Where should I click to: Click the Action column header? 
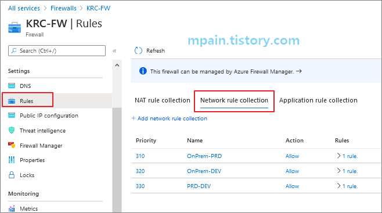tap(294, 141)
